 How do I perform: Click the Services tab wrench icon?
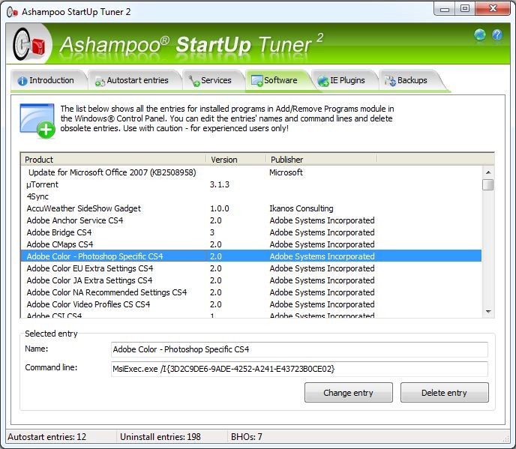tap(194, 81)
